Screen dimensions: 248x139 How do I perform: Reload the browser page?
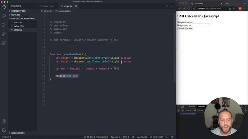pos(188,8)
